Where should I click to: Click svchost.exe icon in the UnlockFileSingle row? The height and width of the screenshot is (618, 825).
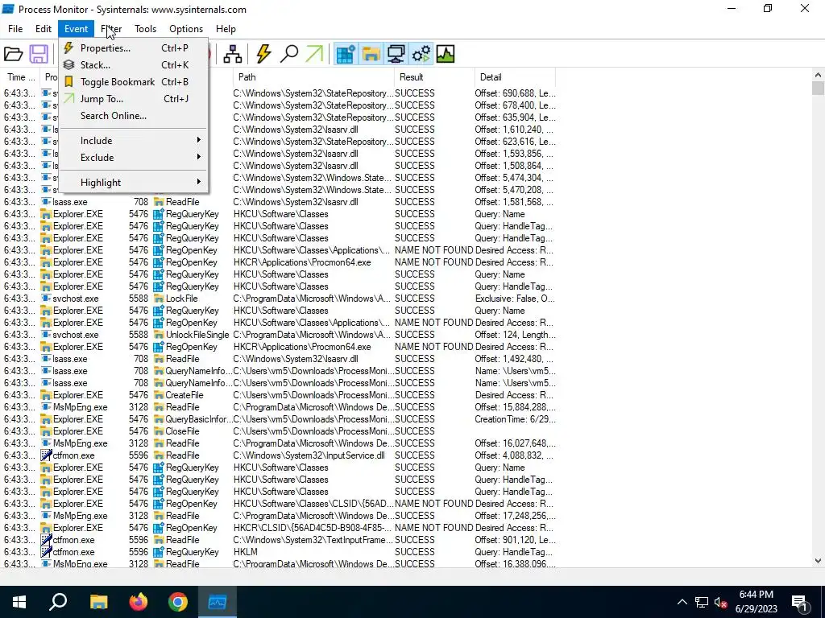tap(46, 335)
